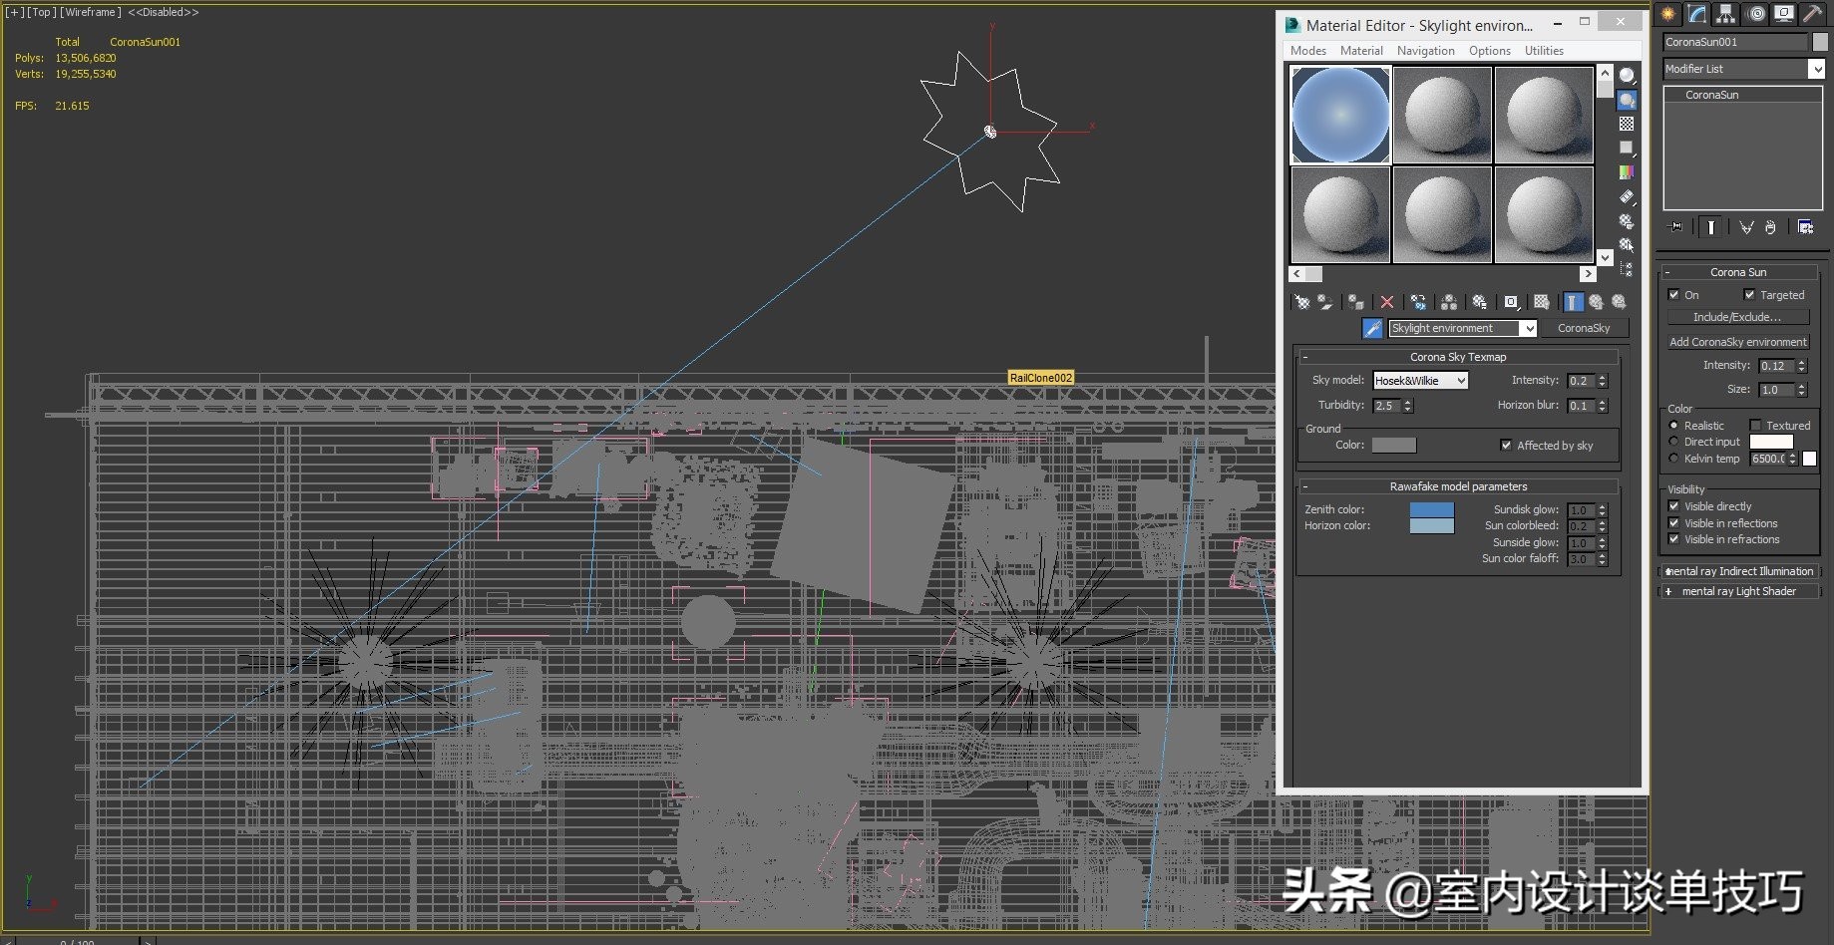Open the Skylight environment dropdown
The width and height of the screenshot is (1834, 945).
pos(1529,328)
